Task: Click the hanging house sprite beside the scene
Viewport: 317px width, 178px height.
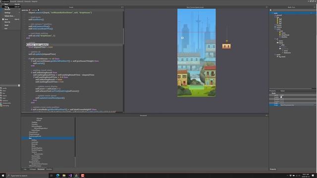Action: (x=226, y=46)
